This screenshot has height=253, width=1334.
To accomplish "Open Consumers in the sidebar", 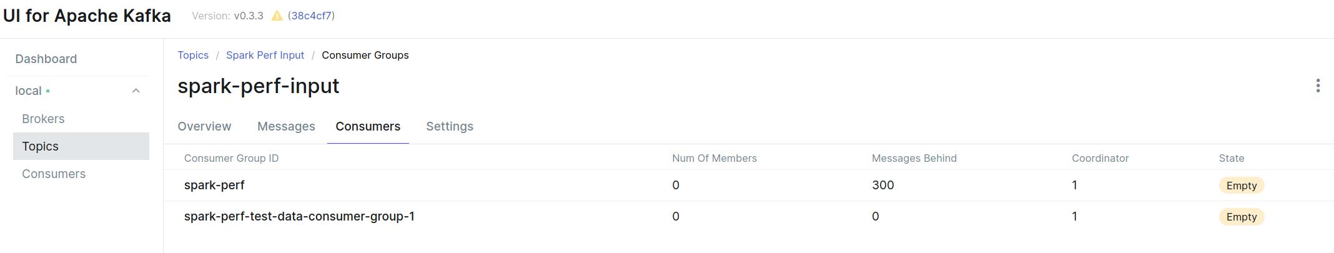I will (54, 174).
